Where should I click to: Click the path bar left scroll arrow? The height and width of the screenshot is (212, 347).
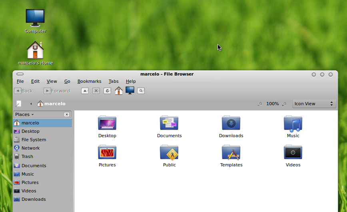[x=31, y=104]
